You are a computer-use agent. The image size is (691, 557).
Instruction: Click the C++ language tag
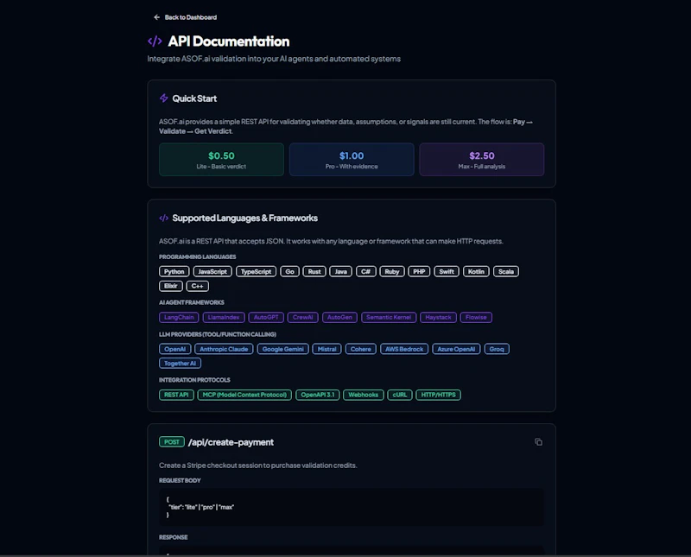pos(198,286)
